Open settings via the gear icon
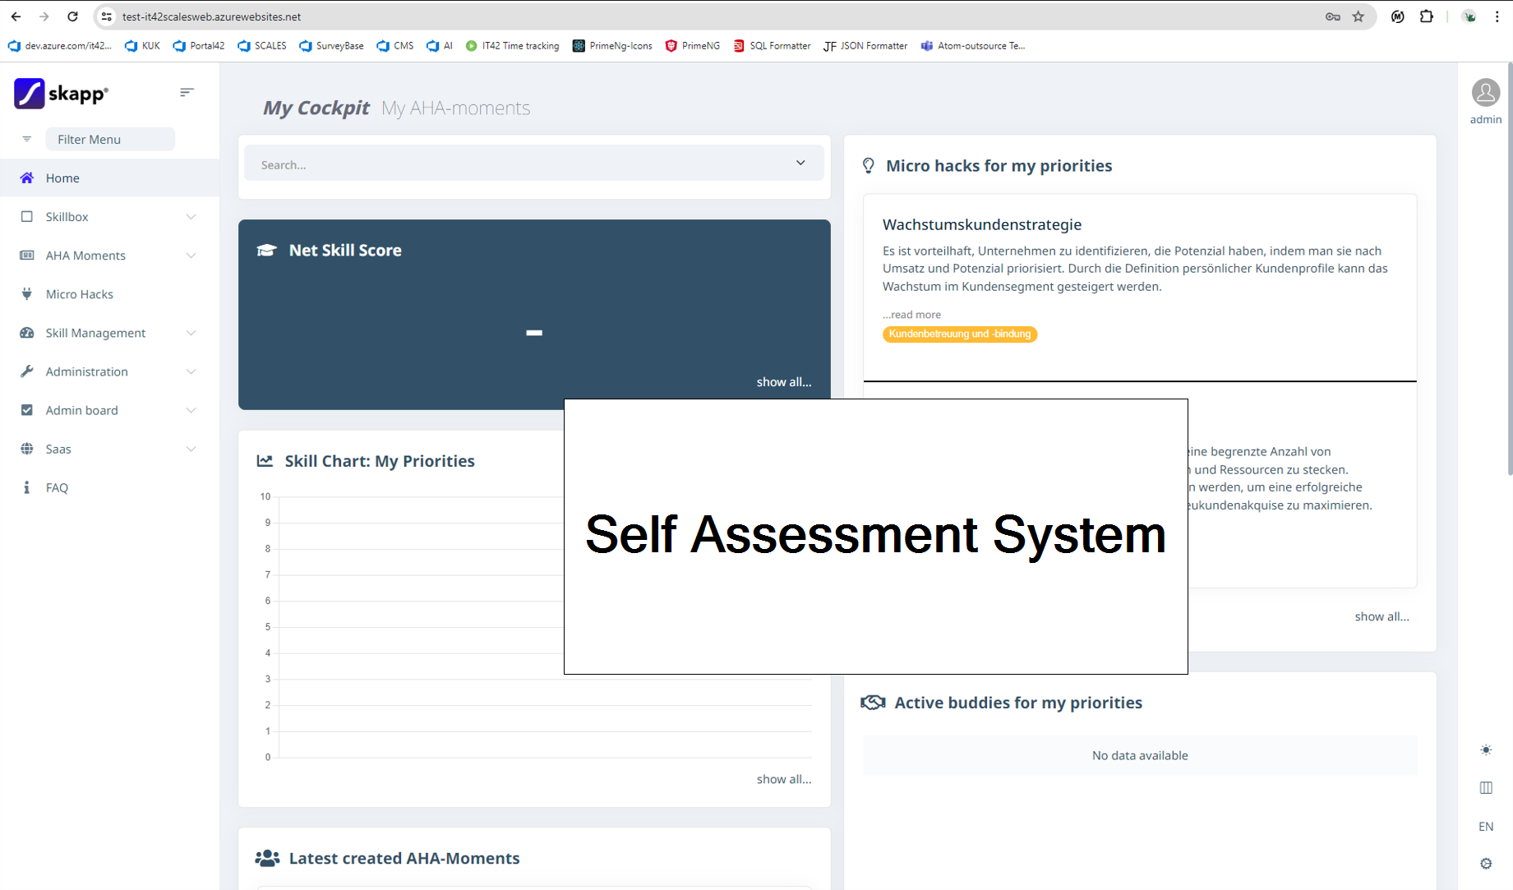The image size is (1513, 890). click(1485, 864)
